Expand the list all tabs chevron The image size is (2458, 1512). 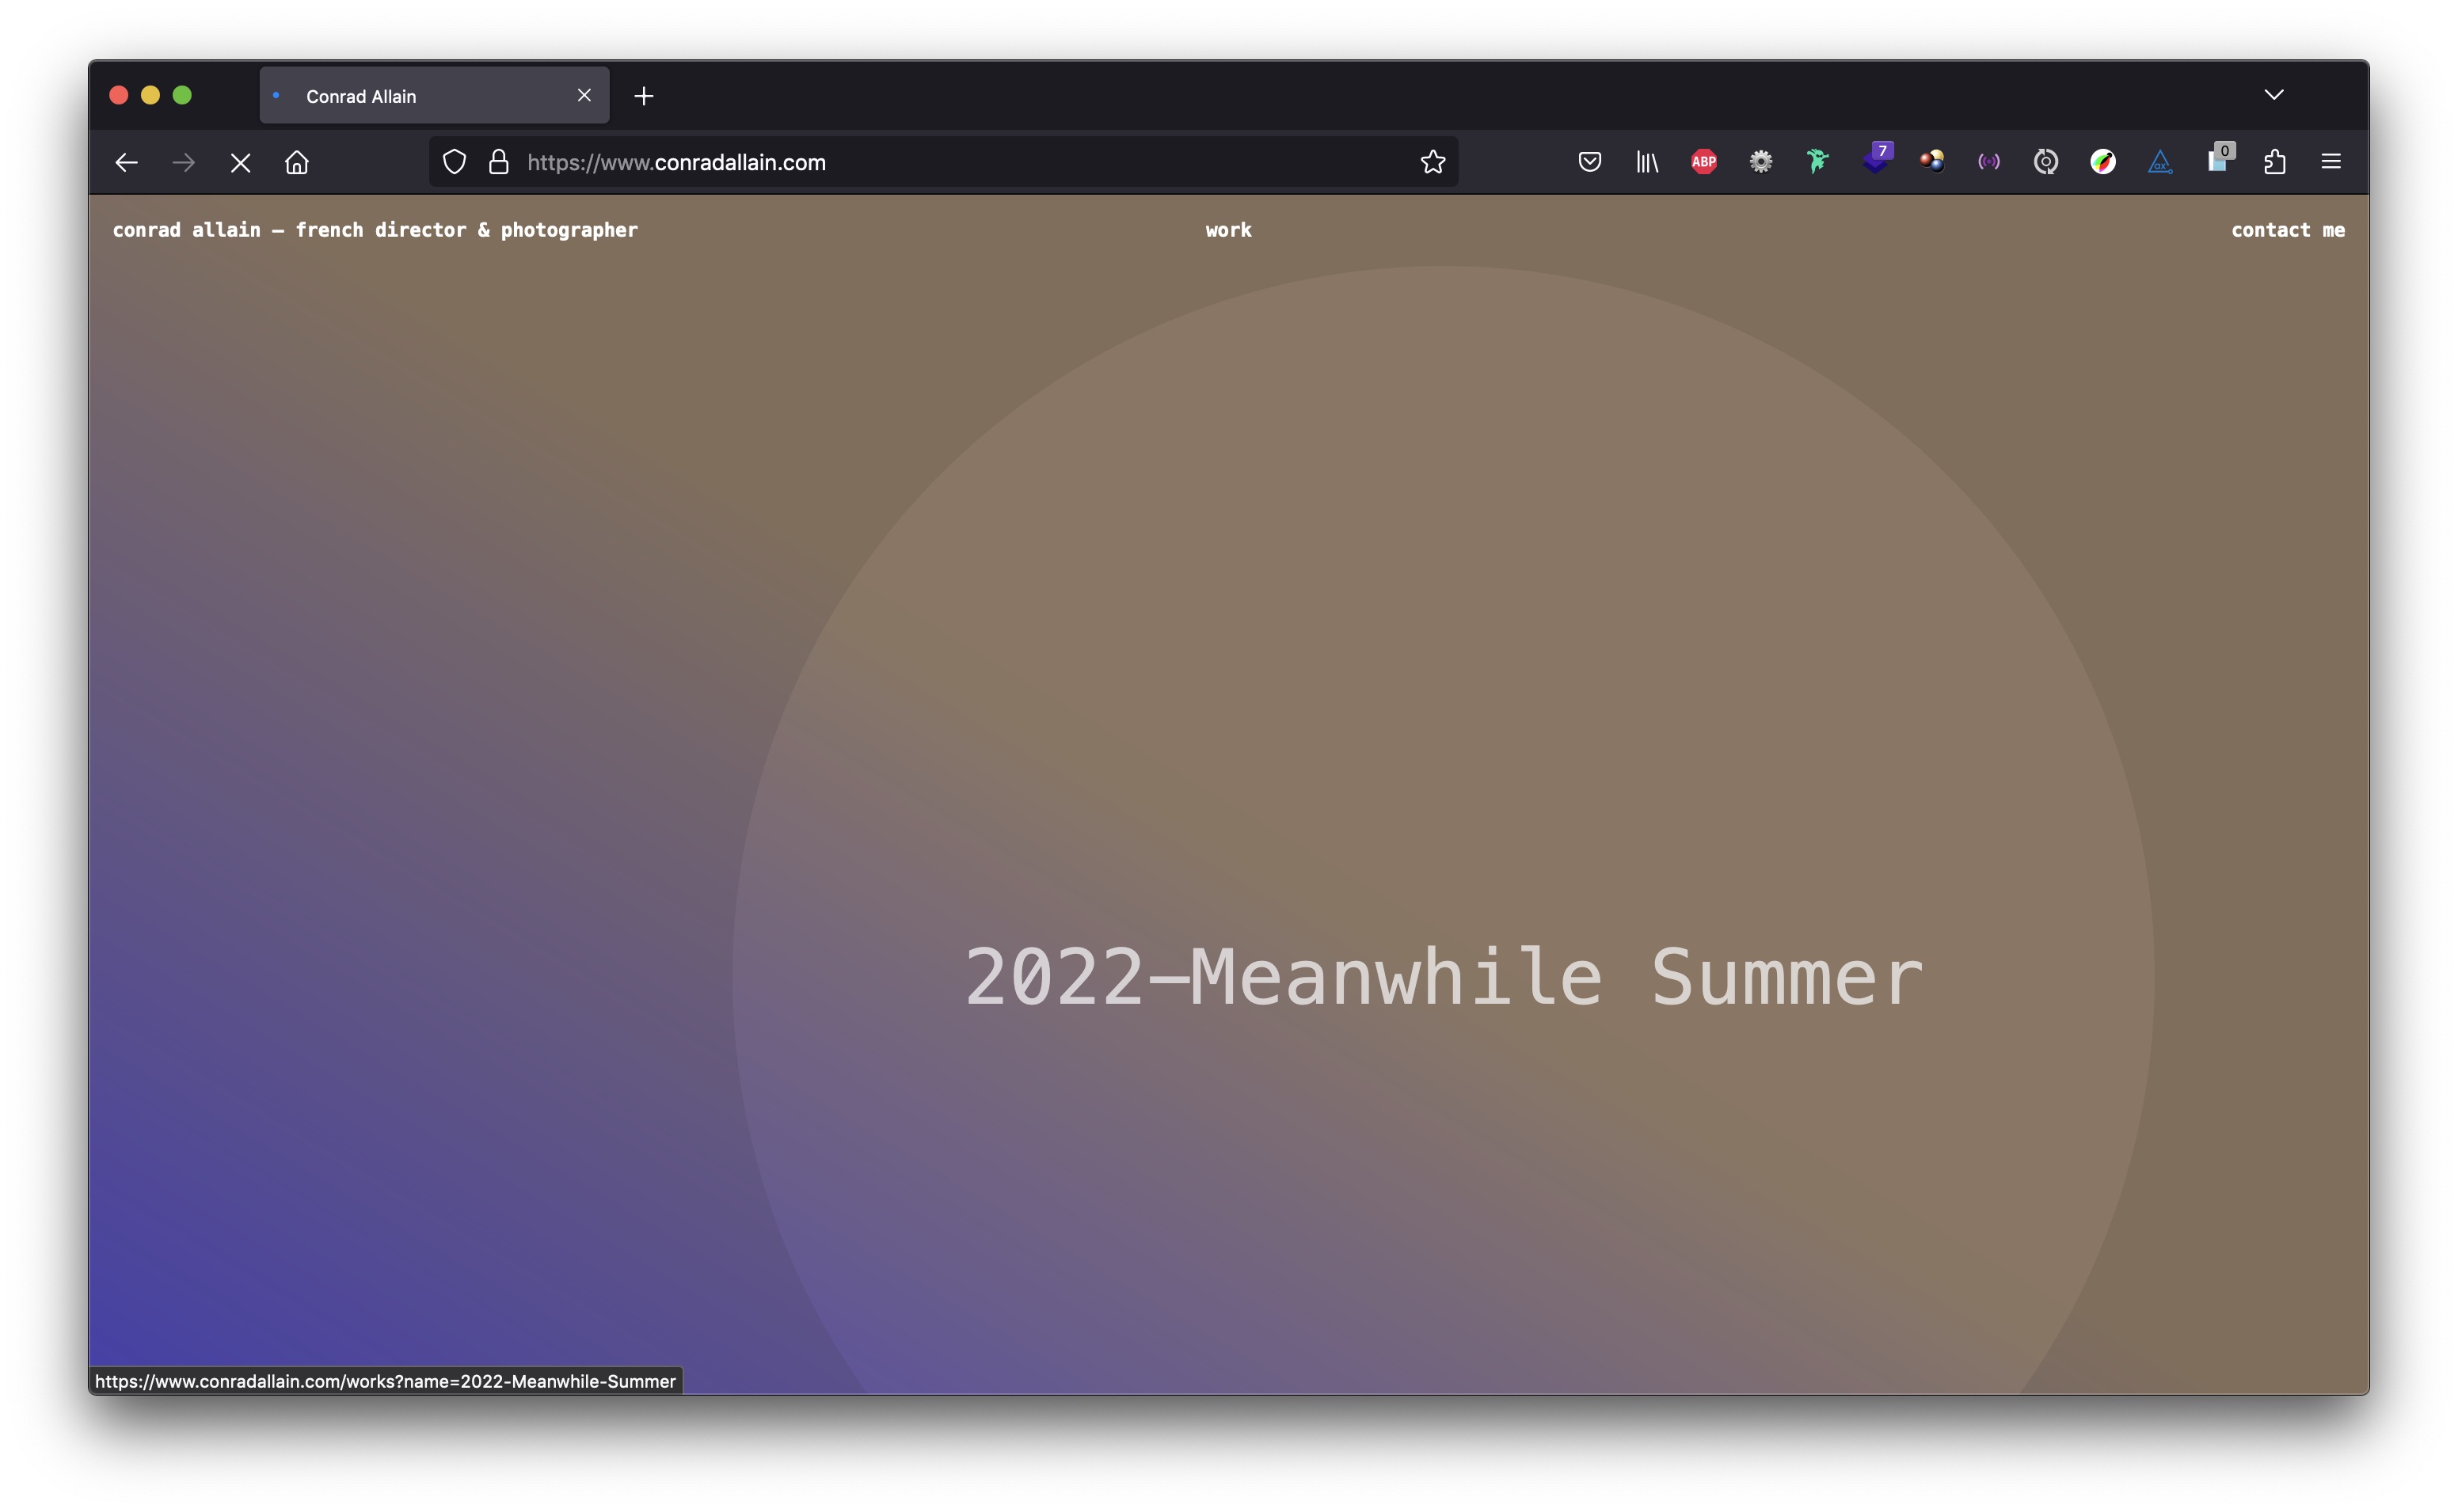2274,95
